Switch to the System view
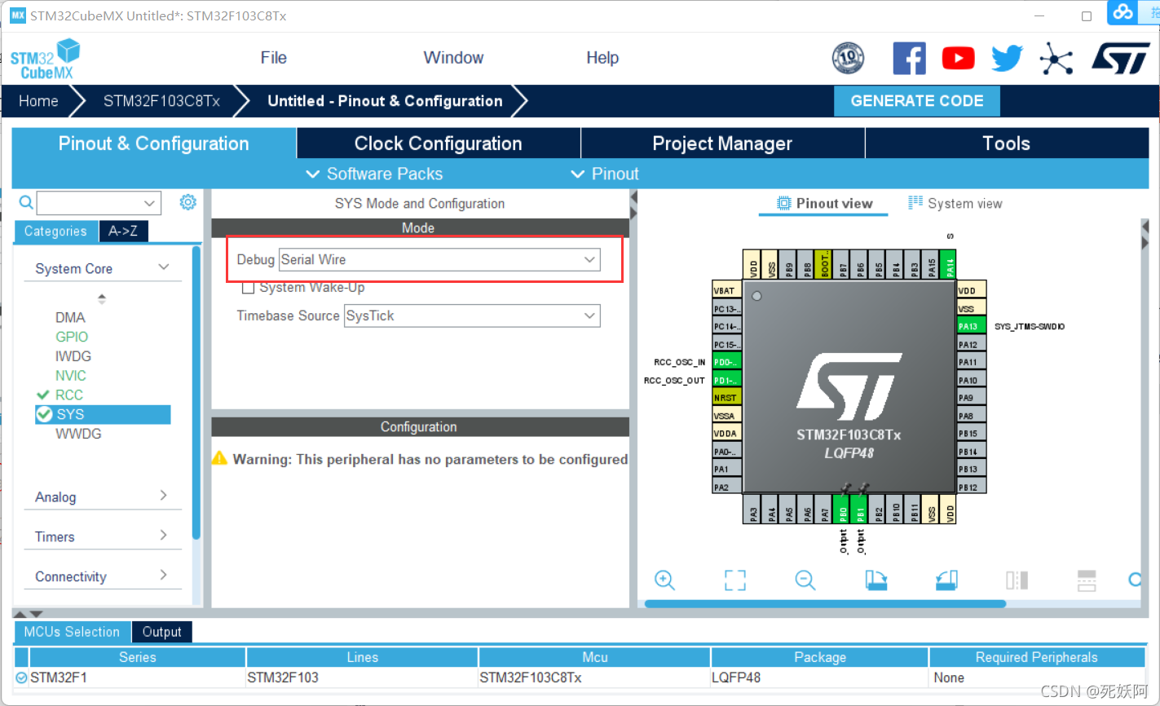The height and width of the screenshot is (706, 1160). click(955, 204)
